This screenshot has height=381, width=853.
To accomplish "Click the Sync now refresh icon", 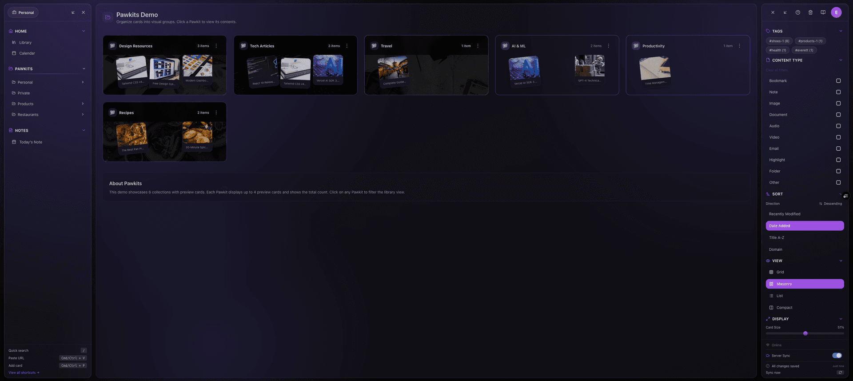I will (x=840, y=373).
